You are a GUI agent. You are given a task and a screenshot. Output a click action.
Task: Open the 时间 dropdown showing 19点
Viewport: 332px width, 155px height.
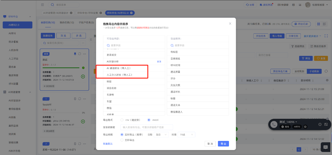pos(186,135)
